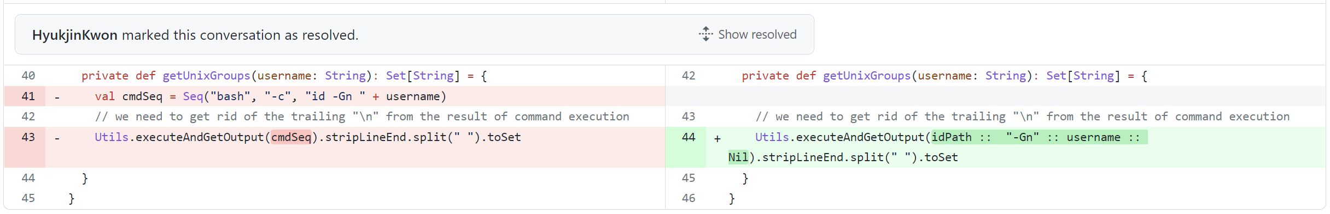Select deleted line number 43

[28, 137]
